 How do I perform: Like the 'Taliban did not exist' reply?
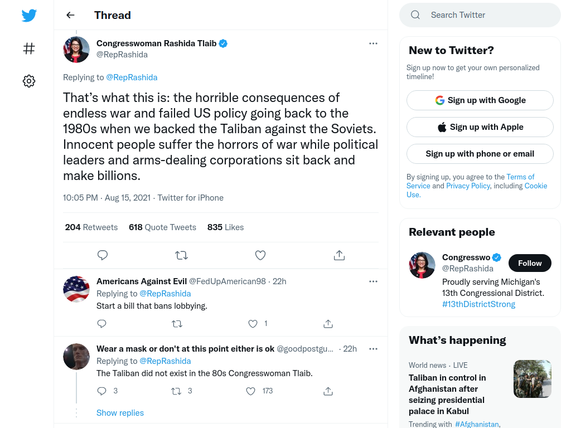pyautogui.click(x=250, y=391)
